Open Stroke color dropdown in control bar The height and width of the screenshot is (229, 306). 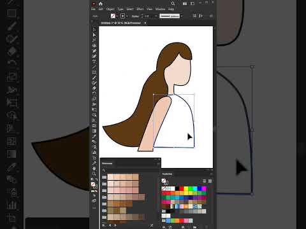[127, 16]
